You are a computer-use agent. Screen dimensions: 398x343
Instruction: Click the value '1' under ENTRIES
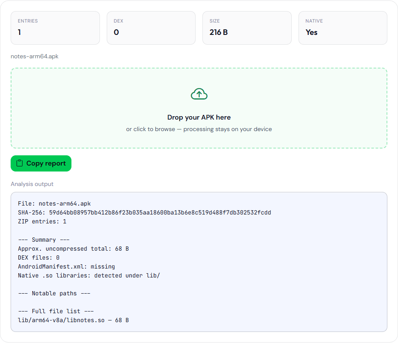coord(19,32)
